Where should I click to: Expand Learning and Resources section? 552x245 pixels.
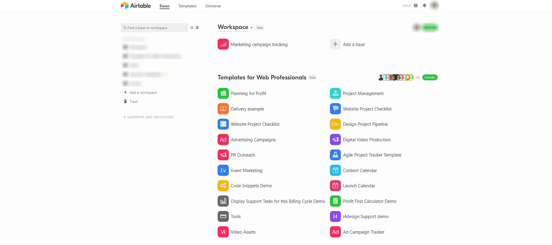pyautogui.click(x=148, y=117)
